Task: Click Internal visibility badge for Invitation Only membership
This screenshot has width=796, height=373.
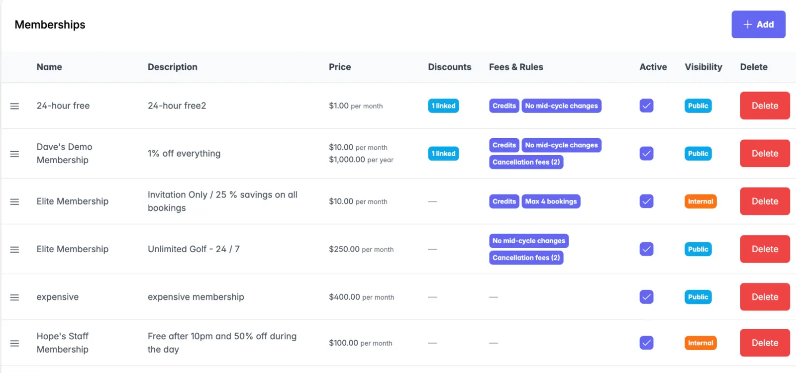Action: [700, 201]
